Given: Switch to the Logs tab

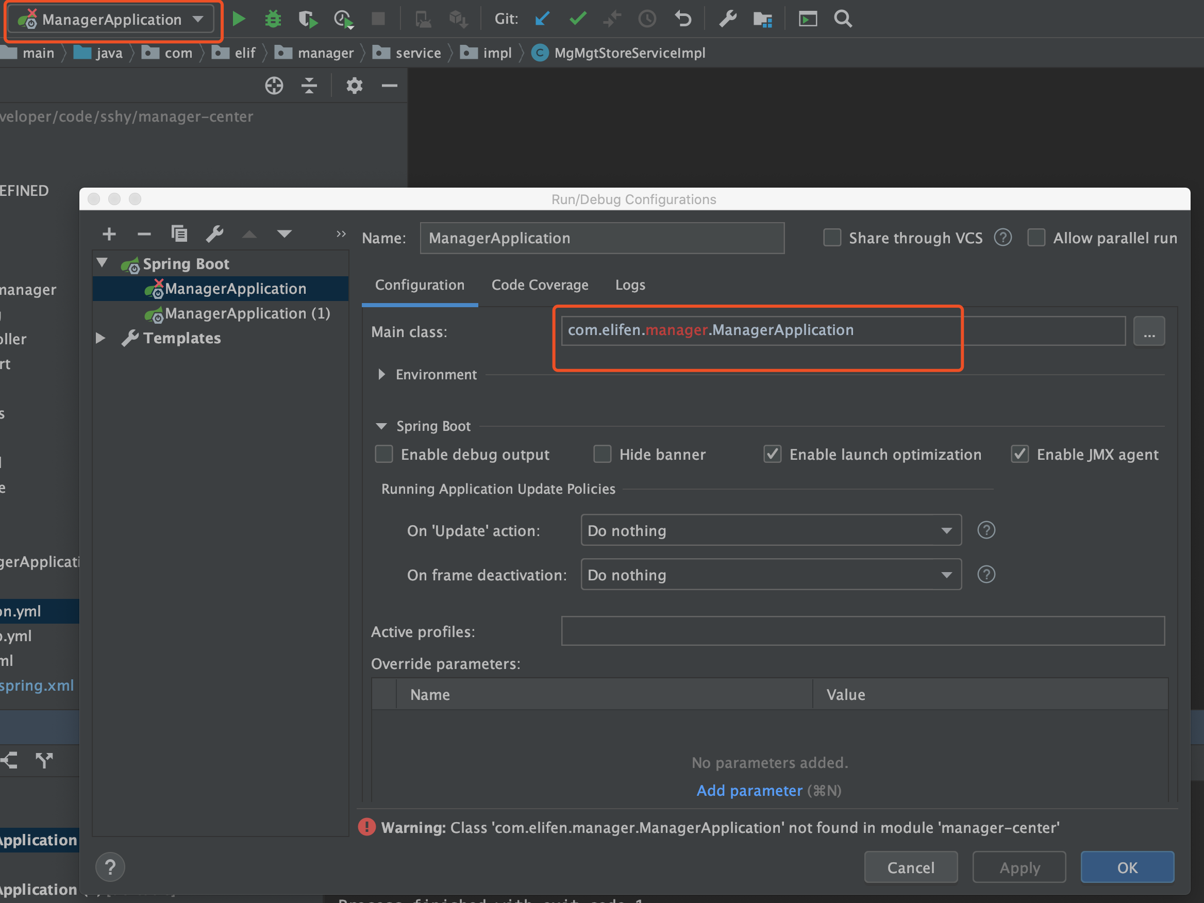Looking at the screenshot, I should click(629, 283).
